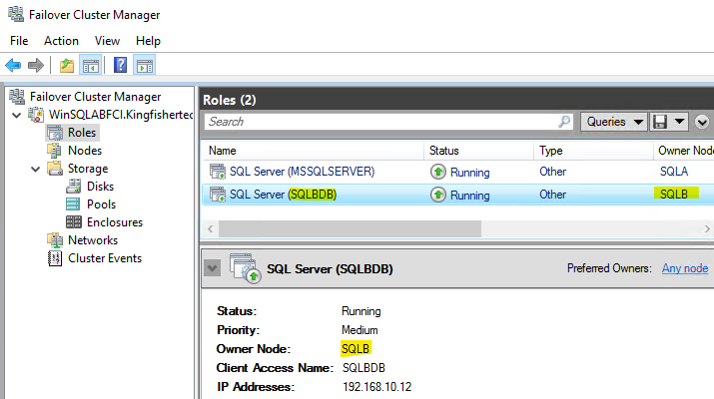Click the Nodes tree icon
The width and height of the screenshot is (714, 399).
(54, 151)
